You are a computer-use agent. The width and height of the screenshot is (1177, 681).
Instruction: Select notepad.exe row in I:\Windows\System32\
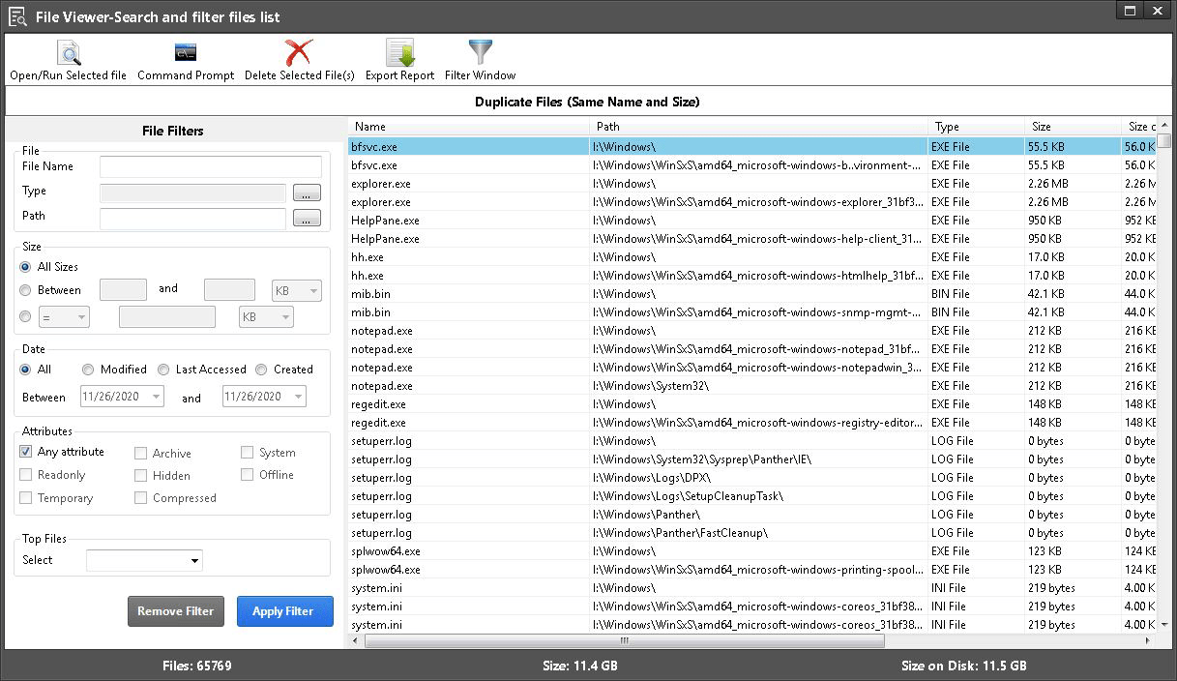[x=752, y=386]
